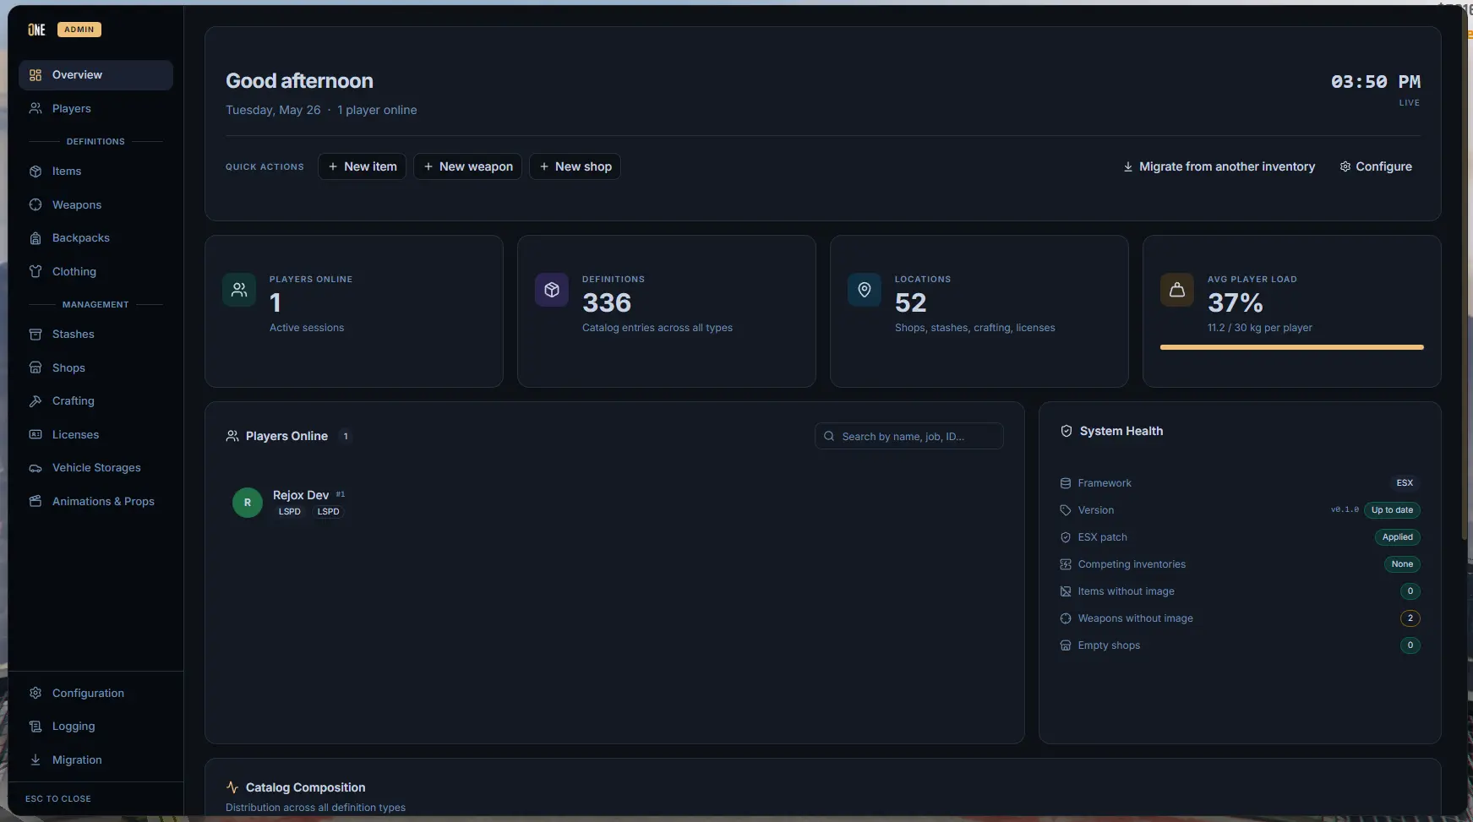Click the Animations & Props clapper icon

[35, 501]
